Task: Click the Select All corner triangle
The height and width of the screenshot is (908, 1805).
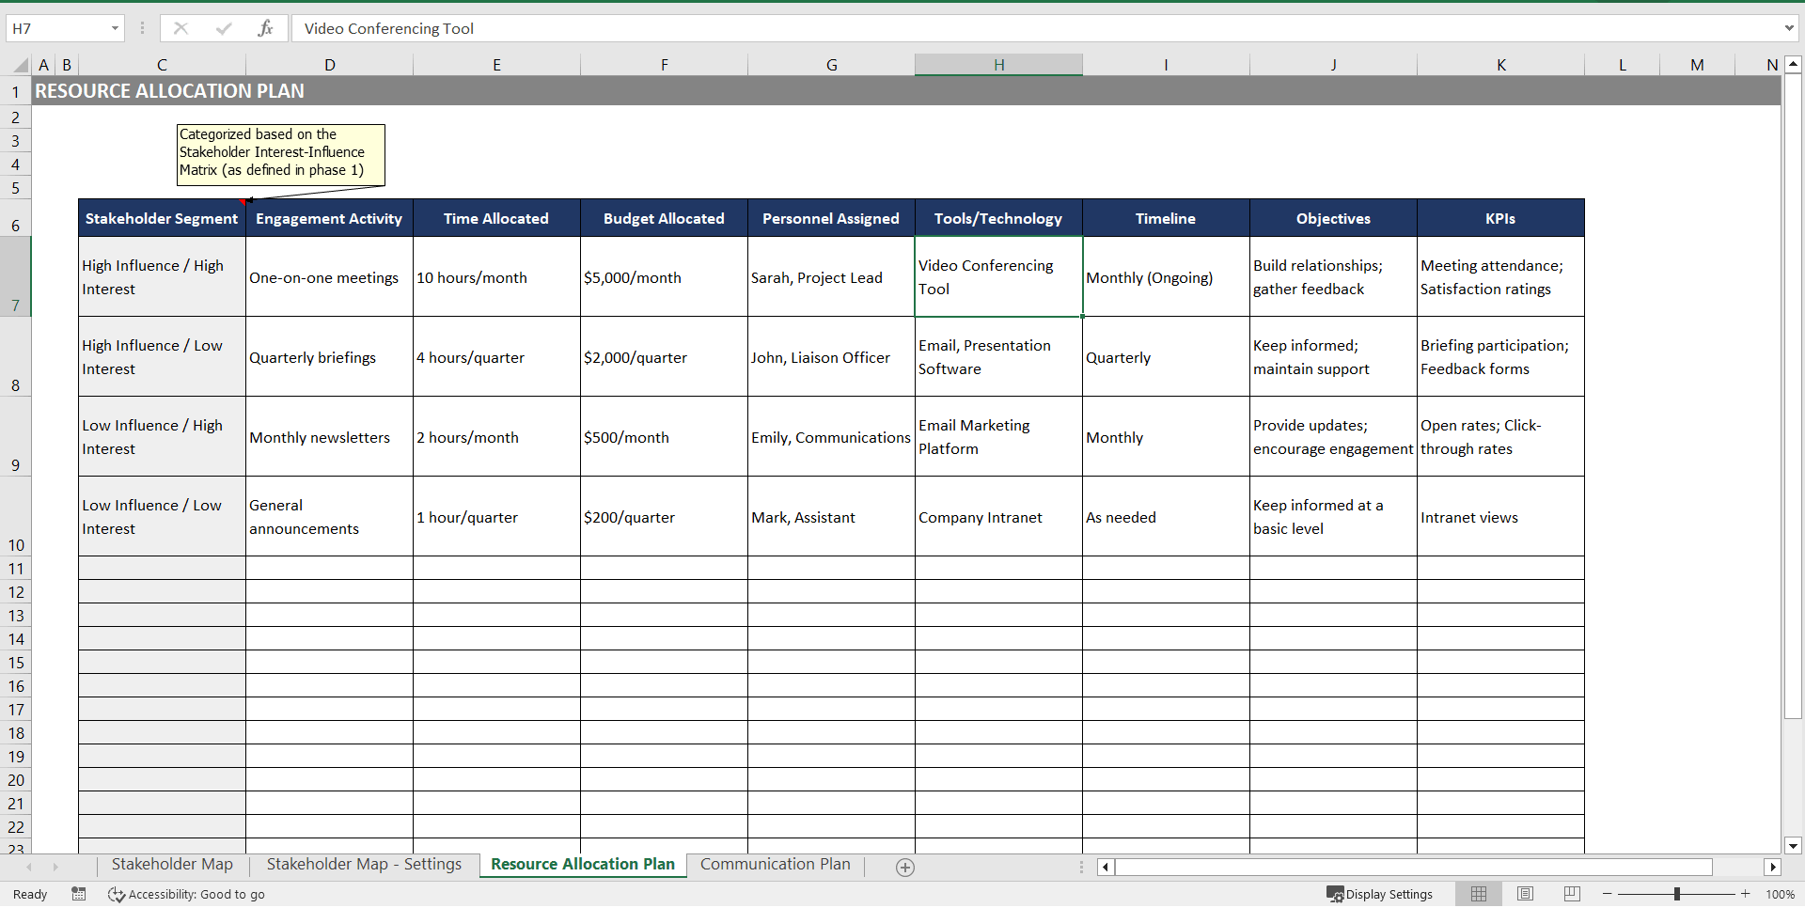Action: coord(21,65)
